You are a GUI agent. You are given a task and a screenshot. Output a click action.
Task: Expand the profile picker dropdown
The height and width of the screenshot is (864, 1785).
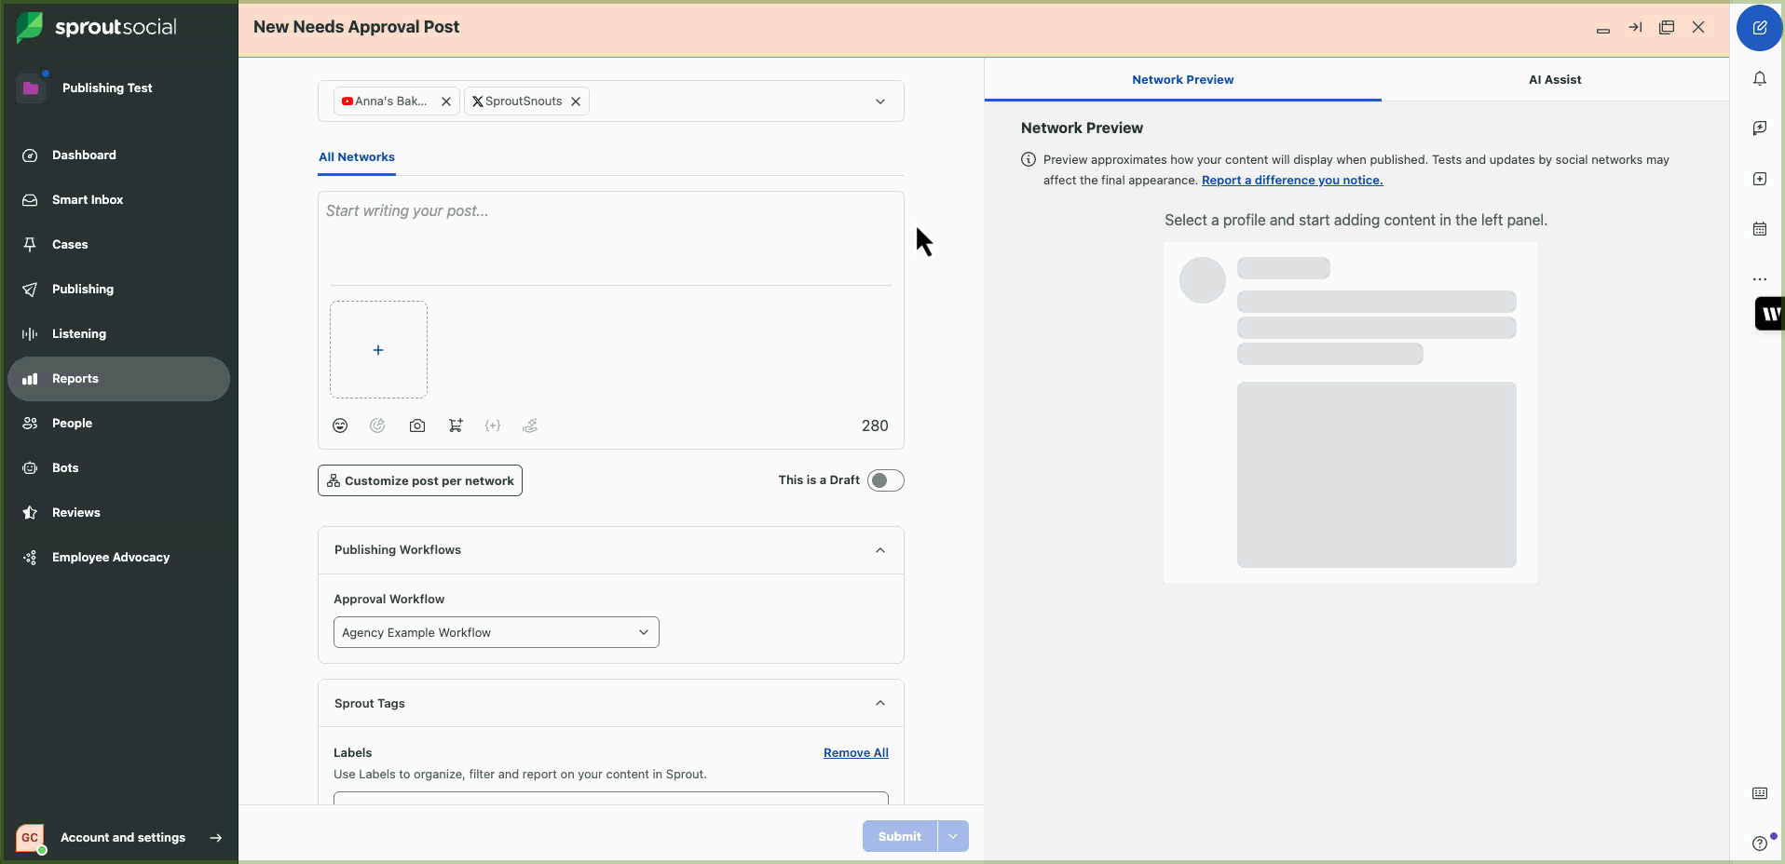pos(880,101)
